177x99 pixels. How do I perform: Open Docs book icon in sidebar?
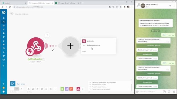click(x=4, y=60)
